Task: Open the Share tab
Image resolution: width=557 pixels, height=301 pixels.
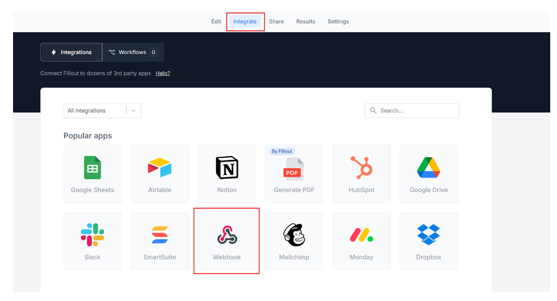Action: 276,21
